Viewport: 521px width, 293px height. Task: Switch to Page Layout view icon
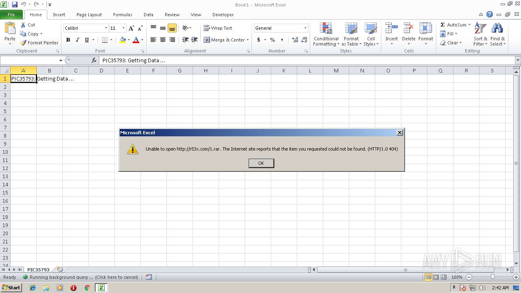pyautogui.click(x=436, y=277)
